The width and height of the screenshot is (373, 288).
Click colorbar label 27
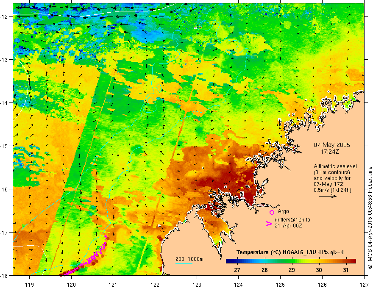(x=237, y=270)
